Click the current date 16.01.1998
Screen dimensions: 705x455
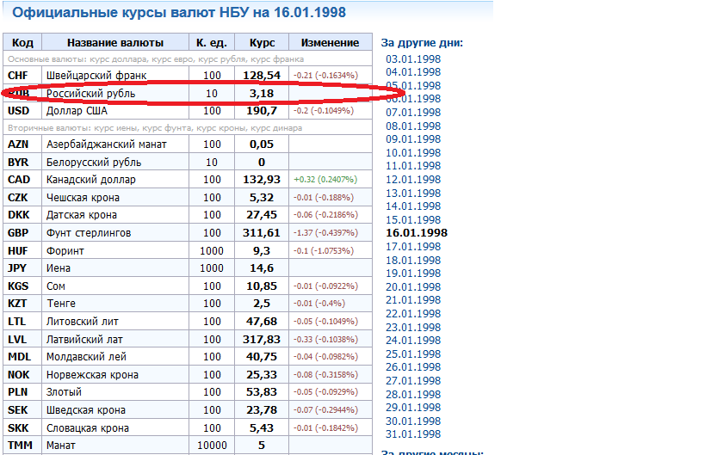[417, 233]
